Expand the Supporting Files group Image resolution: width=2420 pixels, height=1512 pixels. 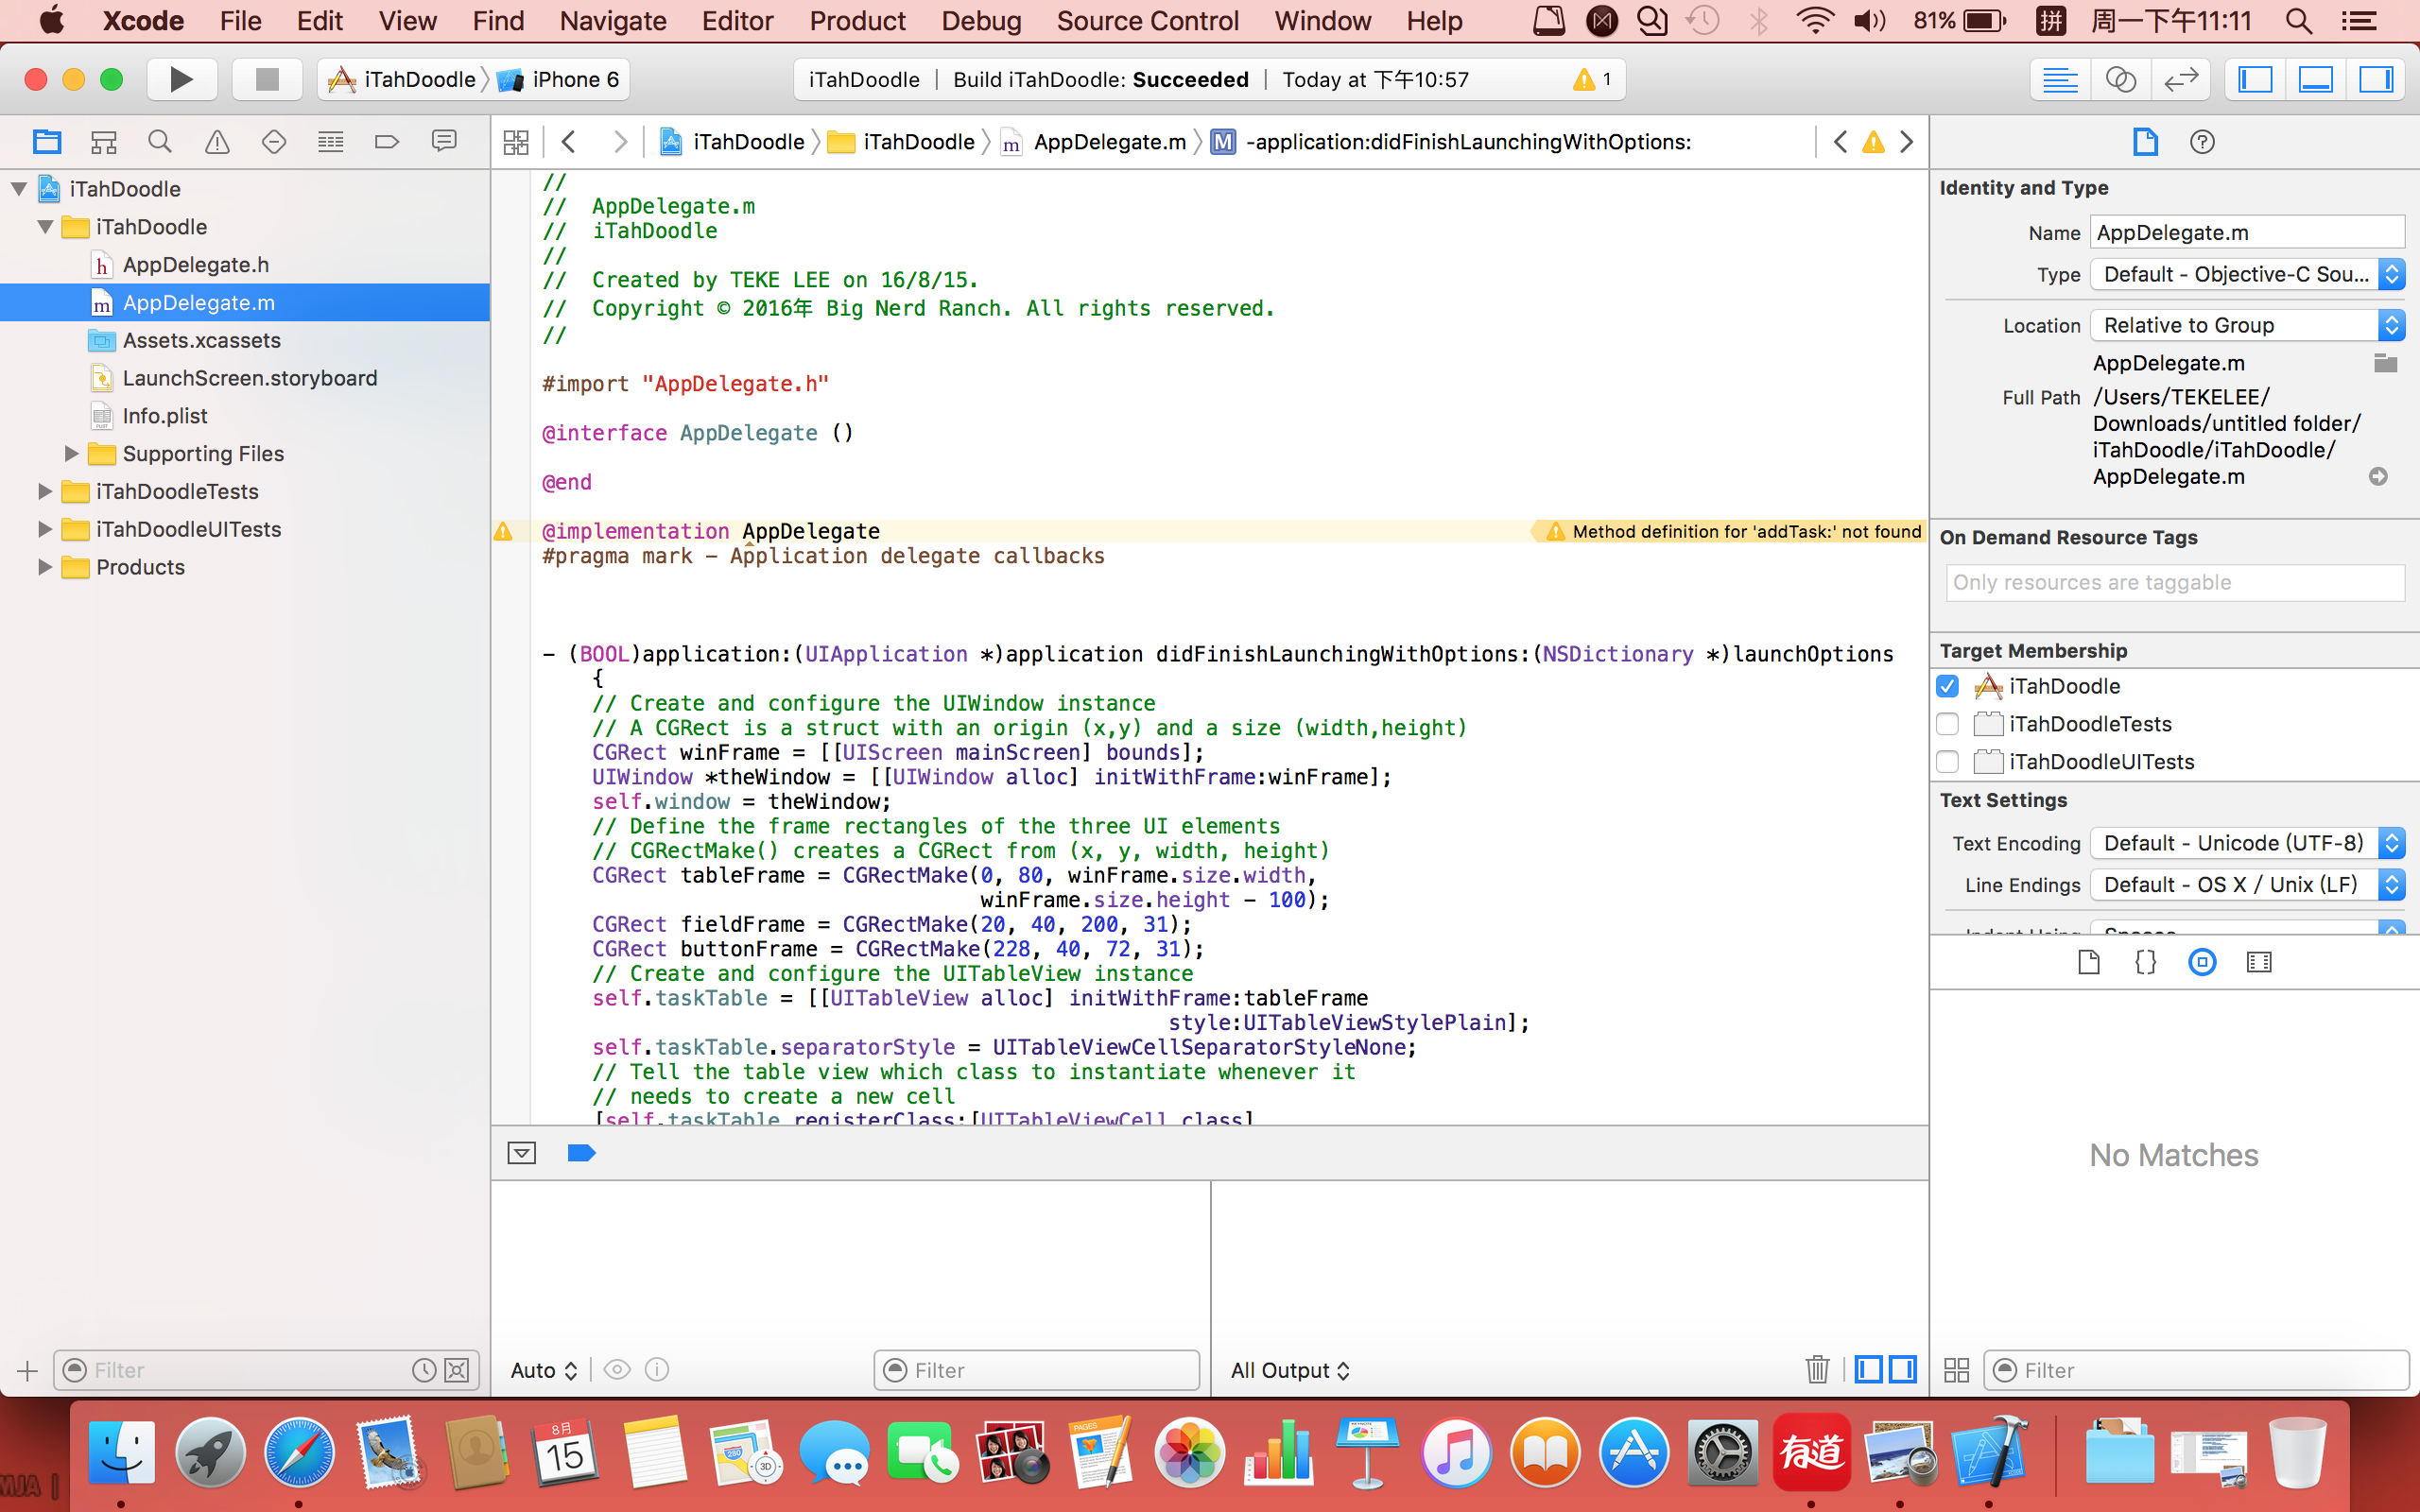point(71,453)
